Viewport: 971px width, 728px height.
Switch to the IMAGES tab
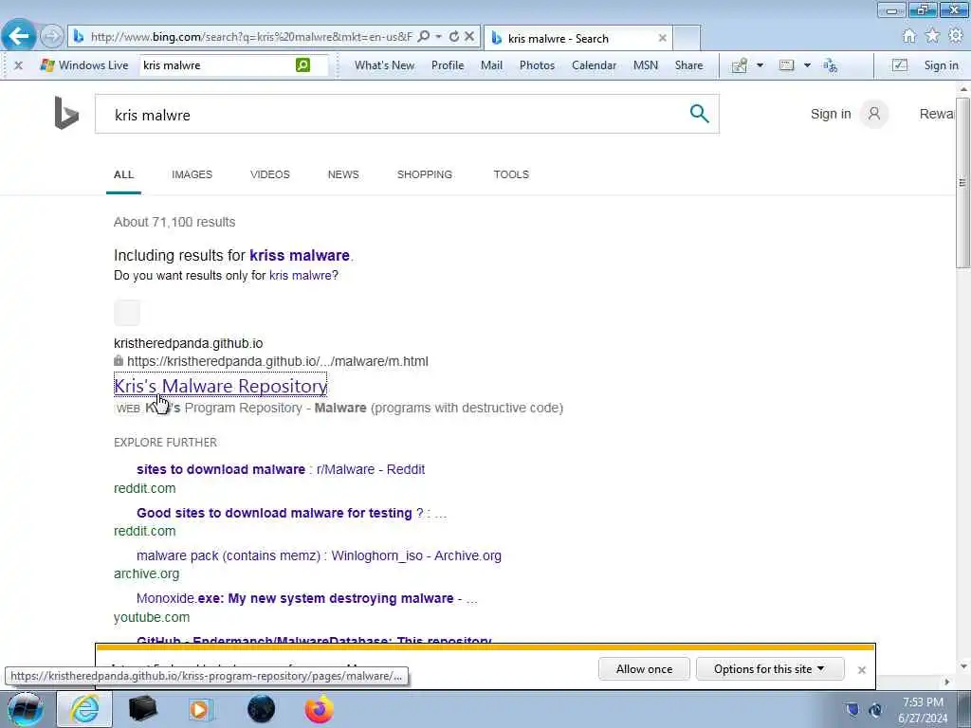click(192, 174)
